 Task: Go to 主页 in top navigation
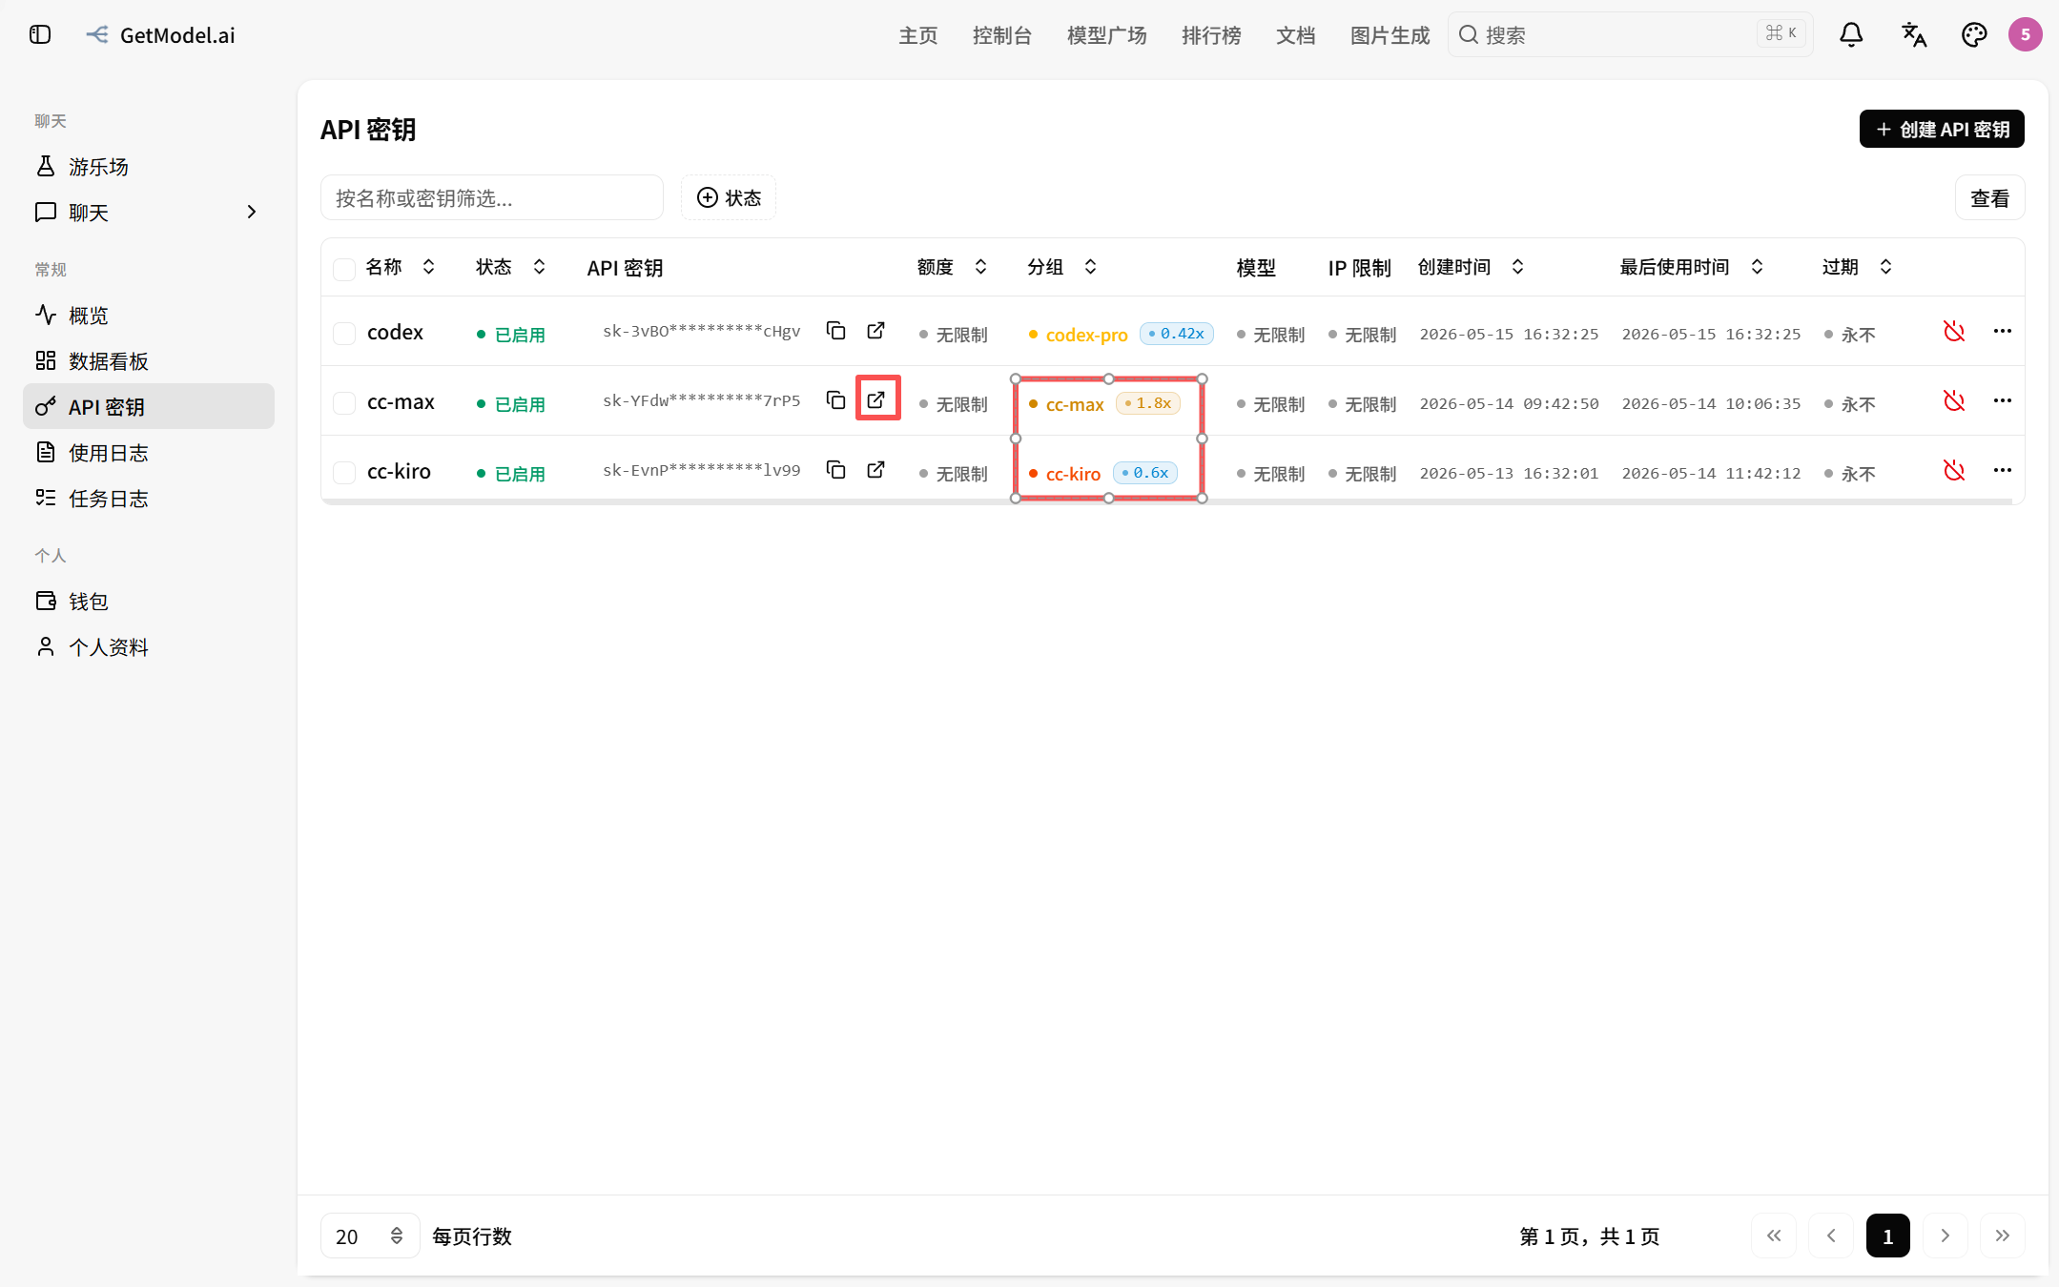pos(918,35)
